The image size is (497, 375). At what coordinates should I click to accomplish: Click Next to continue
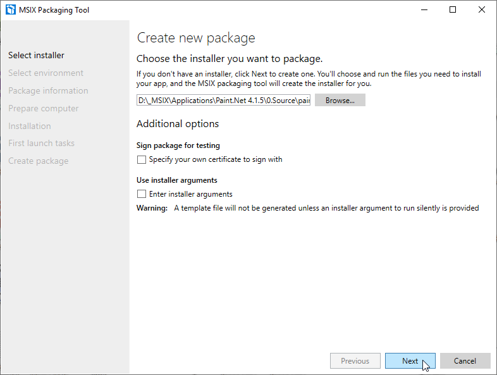(x=410, y=361)
